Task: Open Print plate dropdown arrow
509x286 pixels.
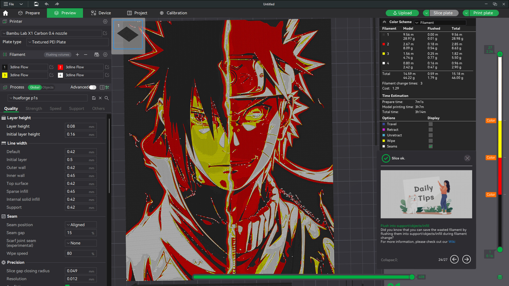Action: pos(466,13)
